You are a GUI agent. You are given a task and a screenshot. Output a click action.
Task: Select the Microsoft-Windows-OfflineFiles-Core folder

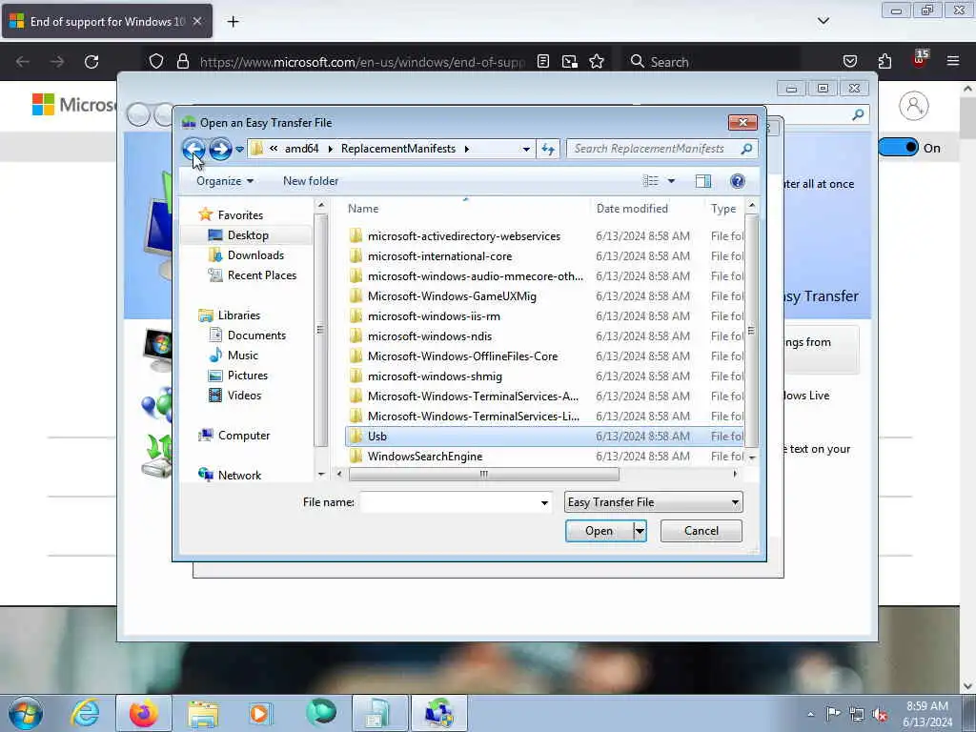tap(462, 356)
